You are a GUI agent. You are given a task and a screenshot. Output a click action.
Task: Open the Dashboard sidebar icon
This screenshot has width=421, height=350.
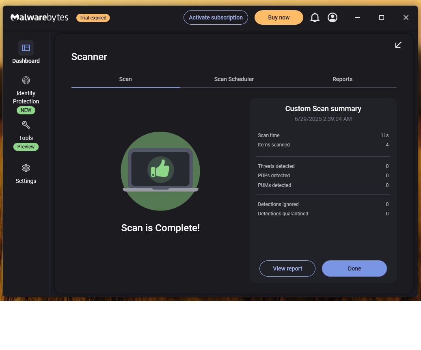click(26, 48)
